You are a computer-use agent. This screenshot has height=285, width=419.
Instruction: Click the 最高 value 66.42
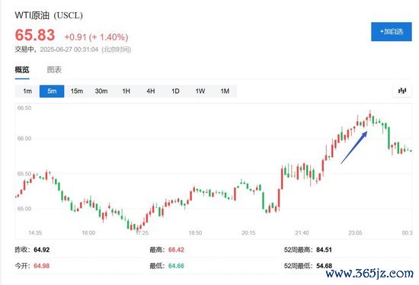pyautogui.click(x=177, y=250)
